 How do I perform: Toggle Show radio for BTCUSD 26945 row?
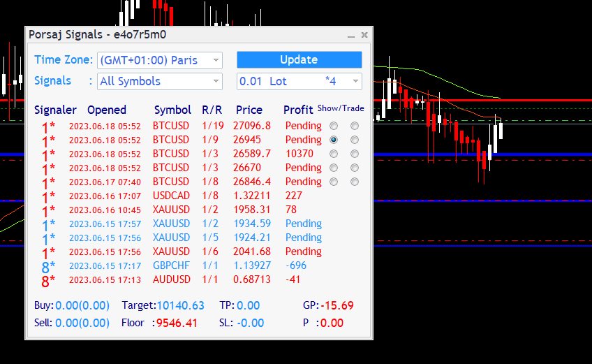[334, 140]
